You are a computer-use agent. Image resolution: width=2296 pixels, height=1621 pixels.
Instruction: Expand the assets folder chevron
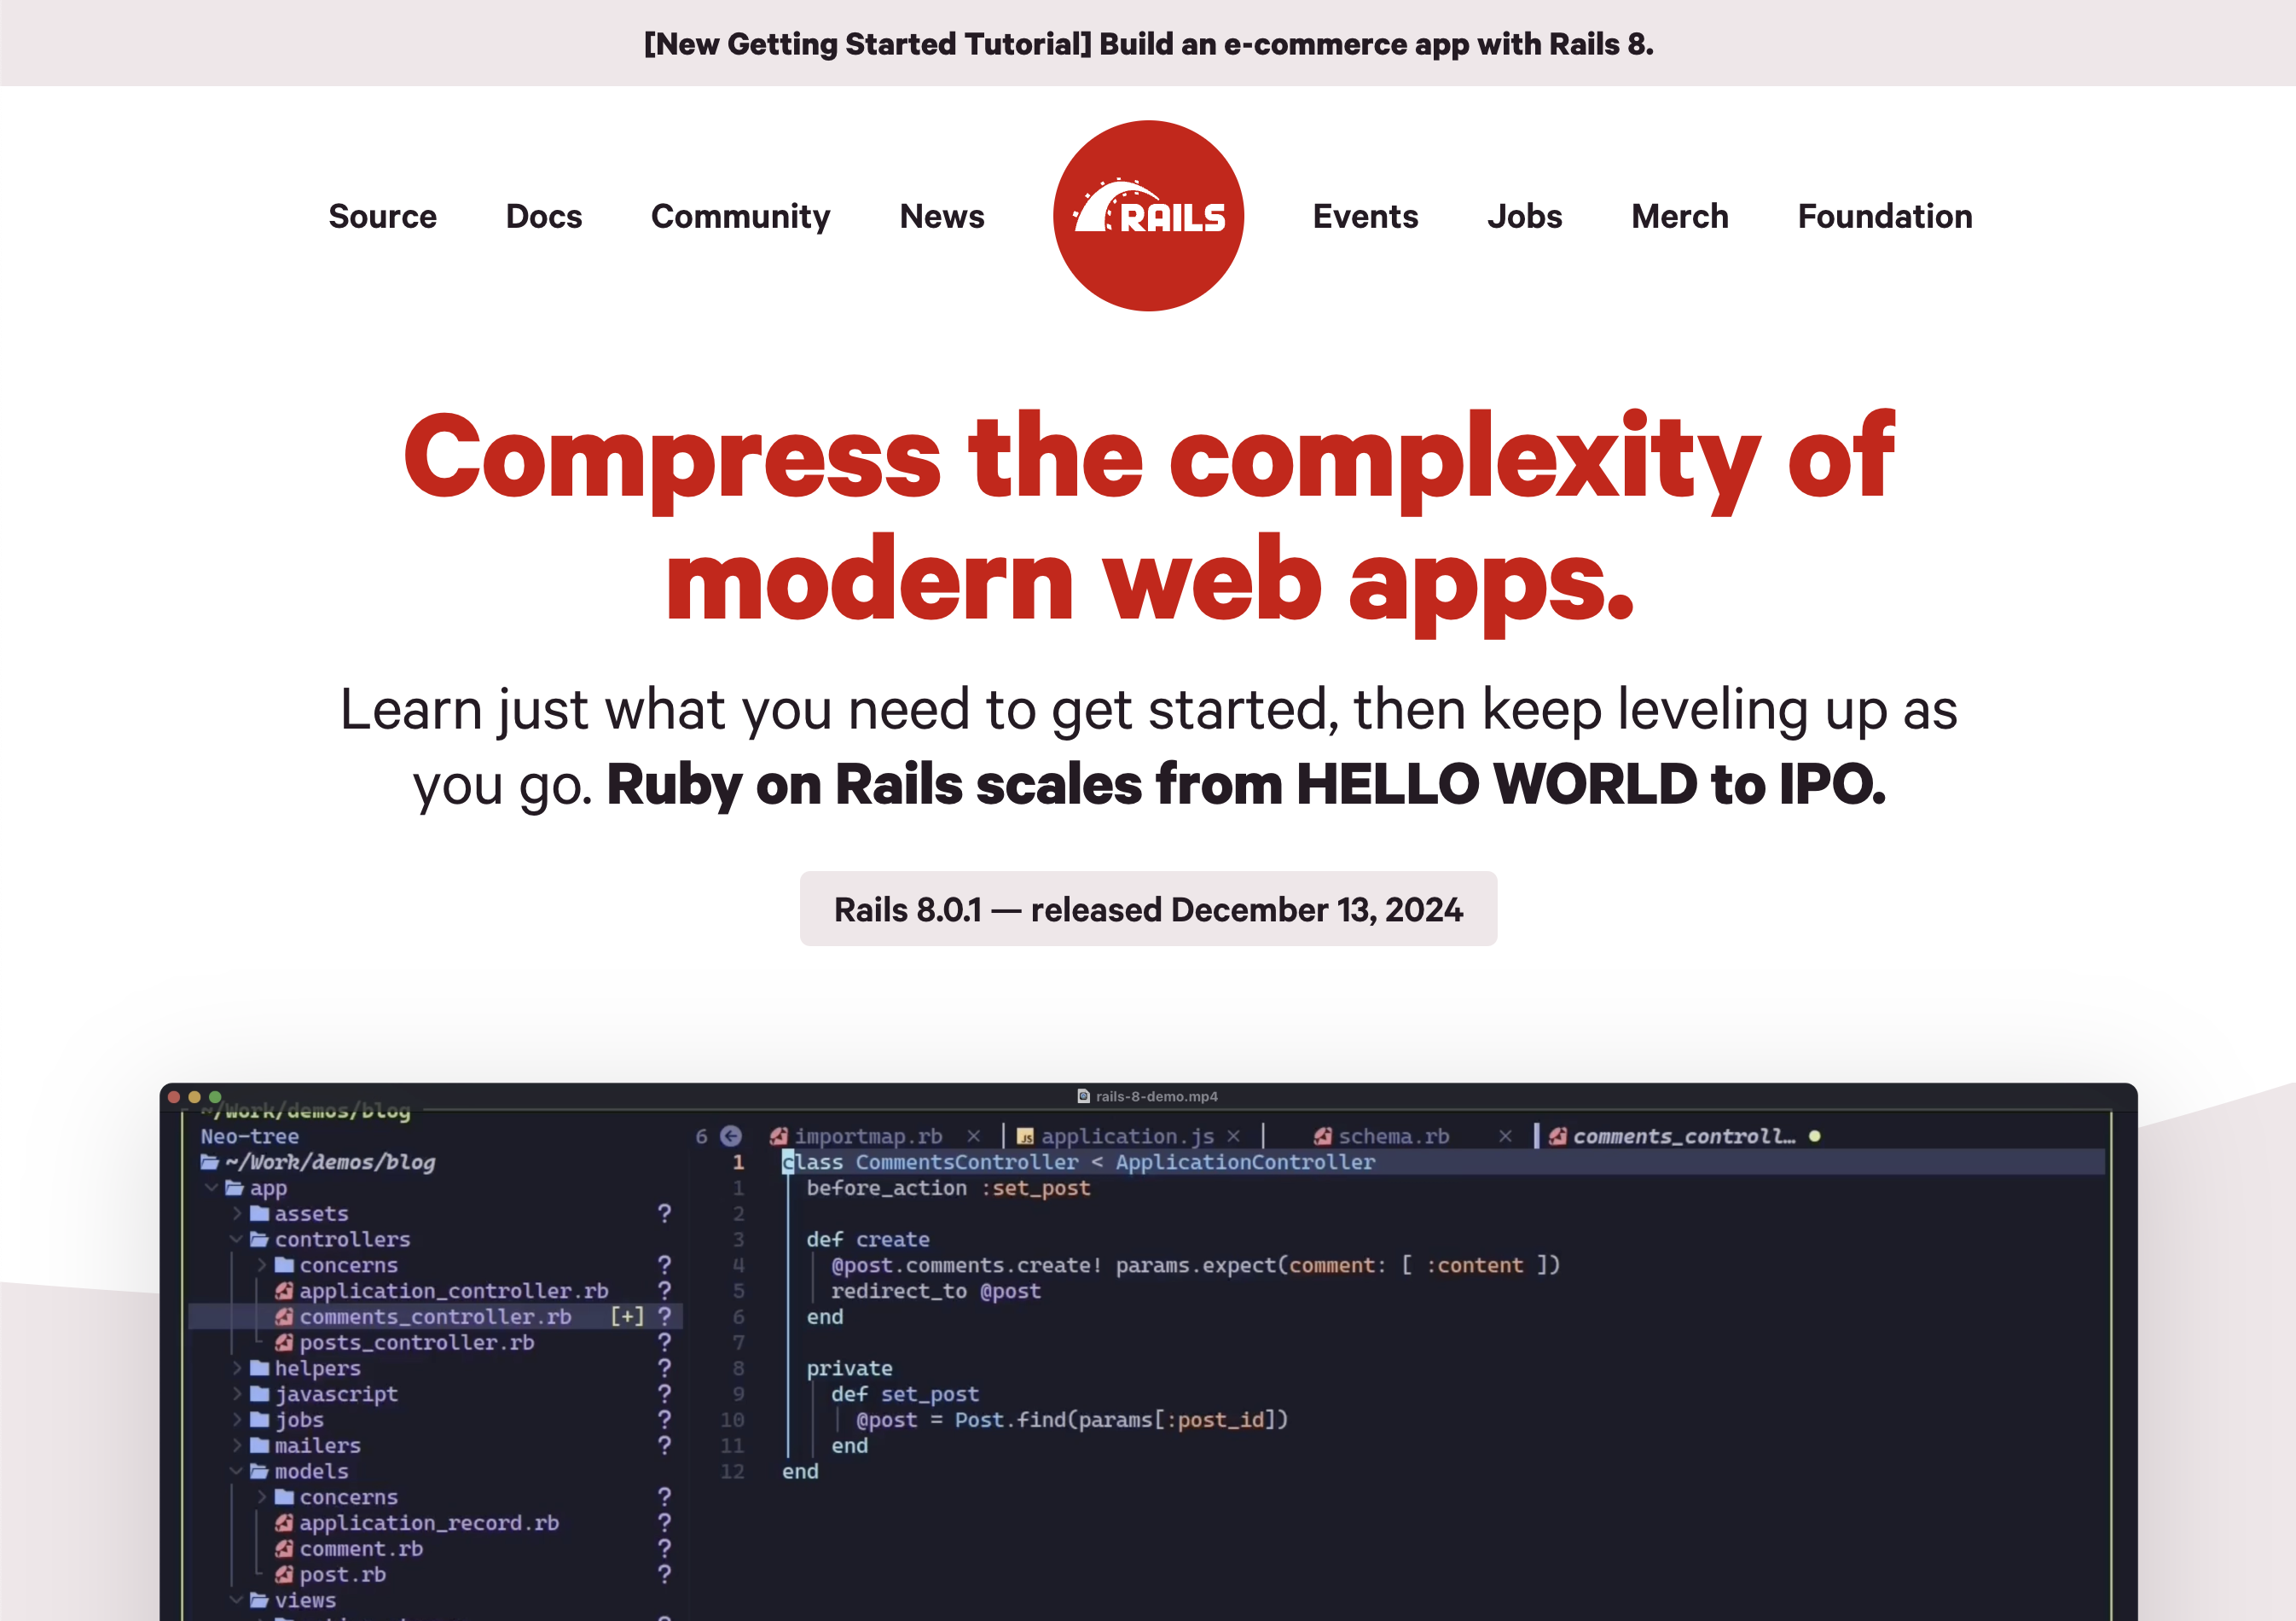tap(237, 1213)
